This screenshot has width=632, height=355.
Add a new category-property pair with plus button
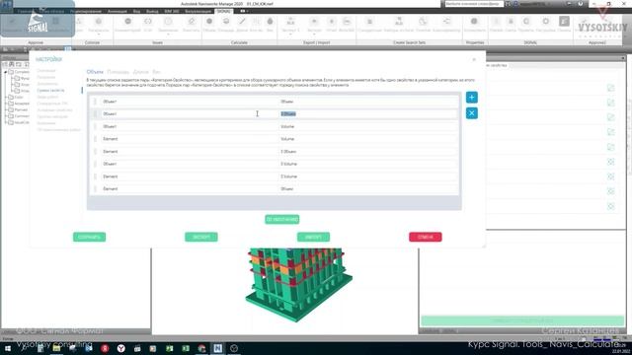coord(472,98)
